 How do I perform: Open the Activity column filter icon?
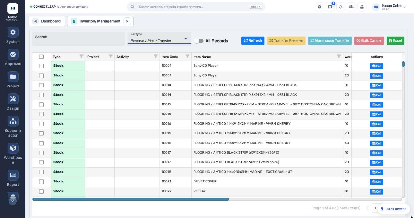tap(156, 57)
